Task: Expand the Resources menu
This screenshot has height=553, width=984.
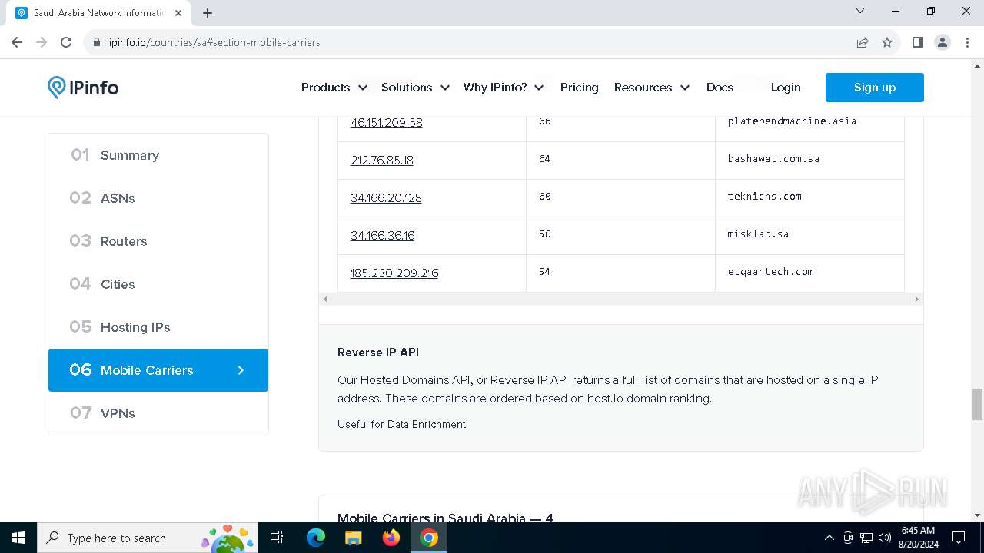Action: coord(651,88)
